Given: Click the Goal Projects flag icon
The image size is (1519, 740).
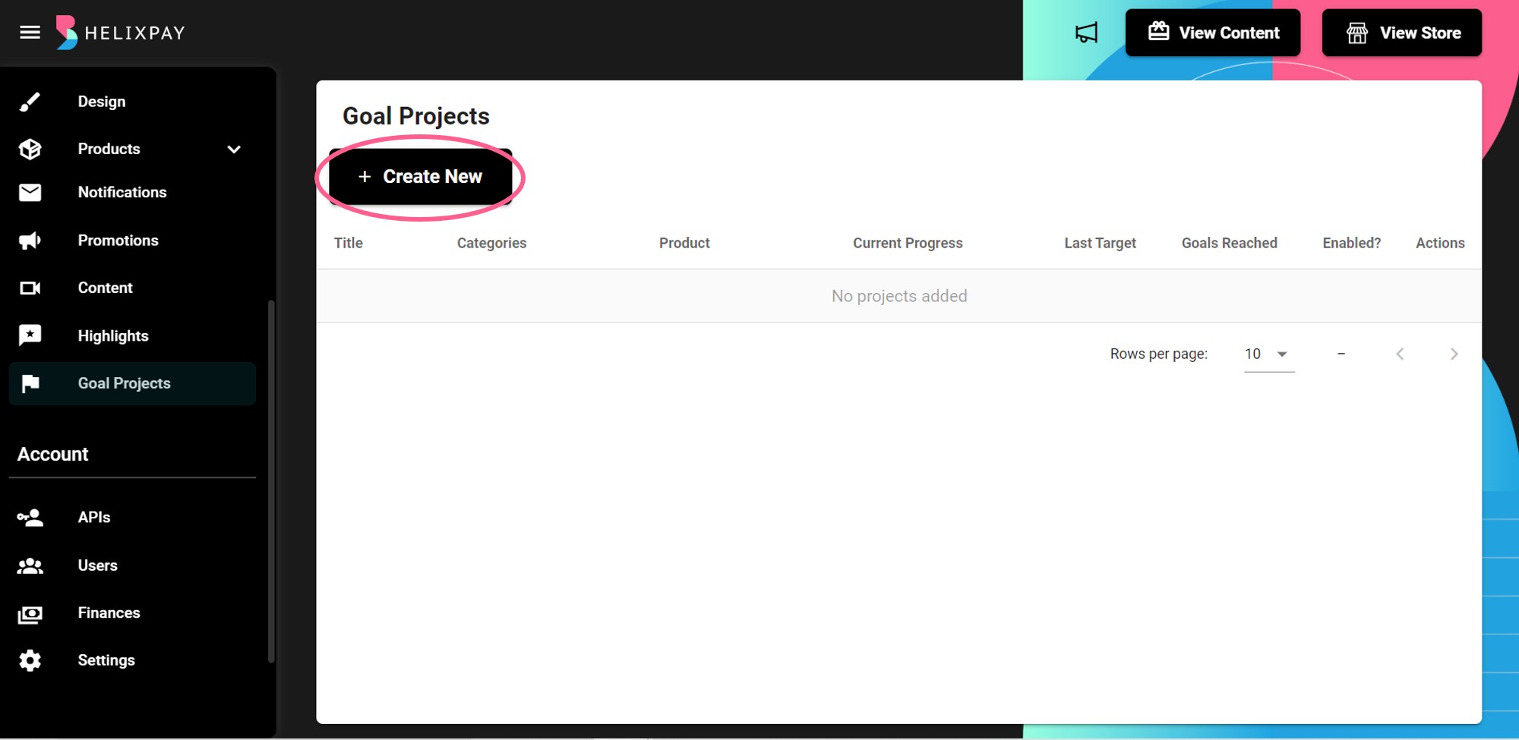Looking at the screenshot, I should (30, 383).
